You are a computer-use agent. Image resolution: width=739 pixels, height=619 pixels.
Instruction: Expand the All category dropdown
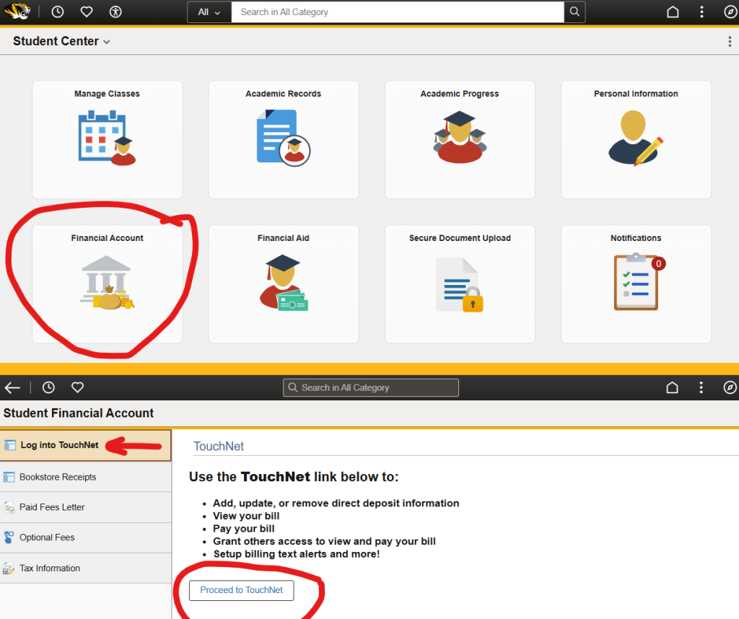click(x=209, y=12)
